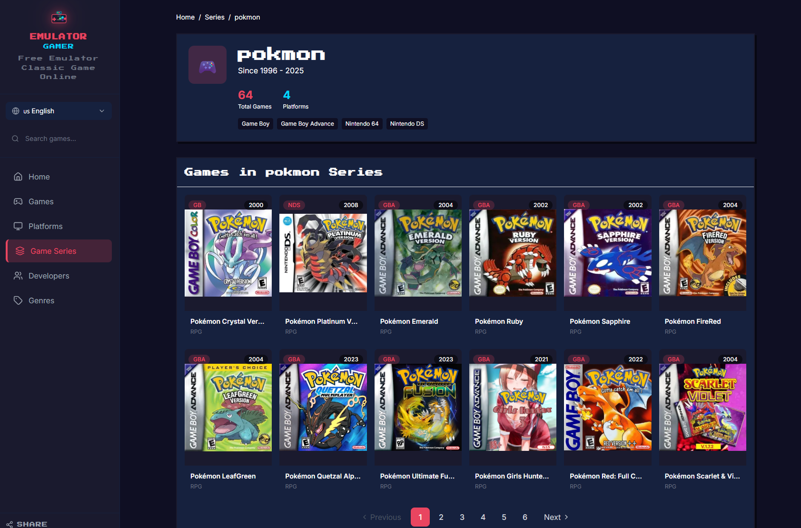Click the pokmon series purple controller avatar
Image resolution: width=801 pixels, height=528 pixels.
tap(207, 65)
